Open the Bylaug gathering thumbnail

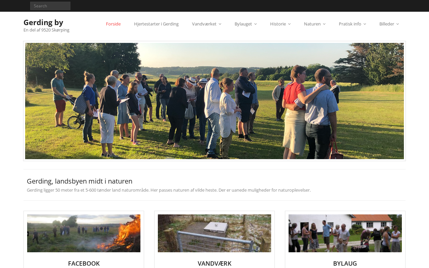point(345,233)
